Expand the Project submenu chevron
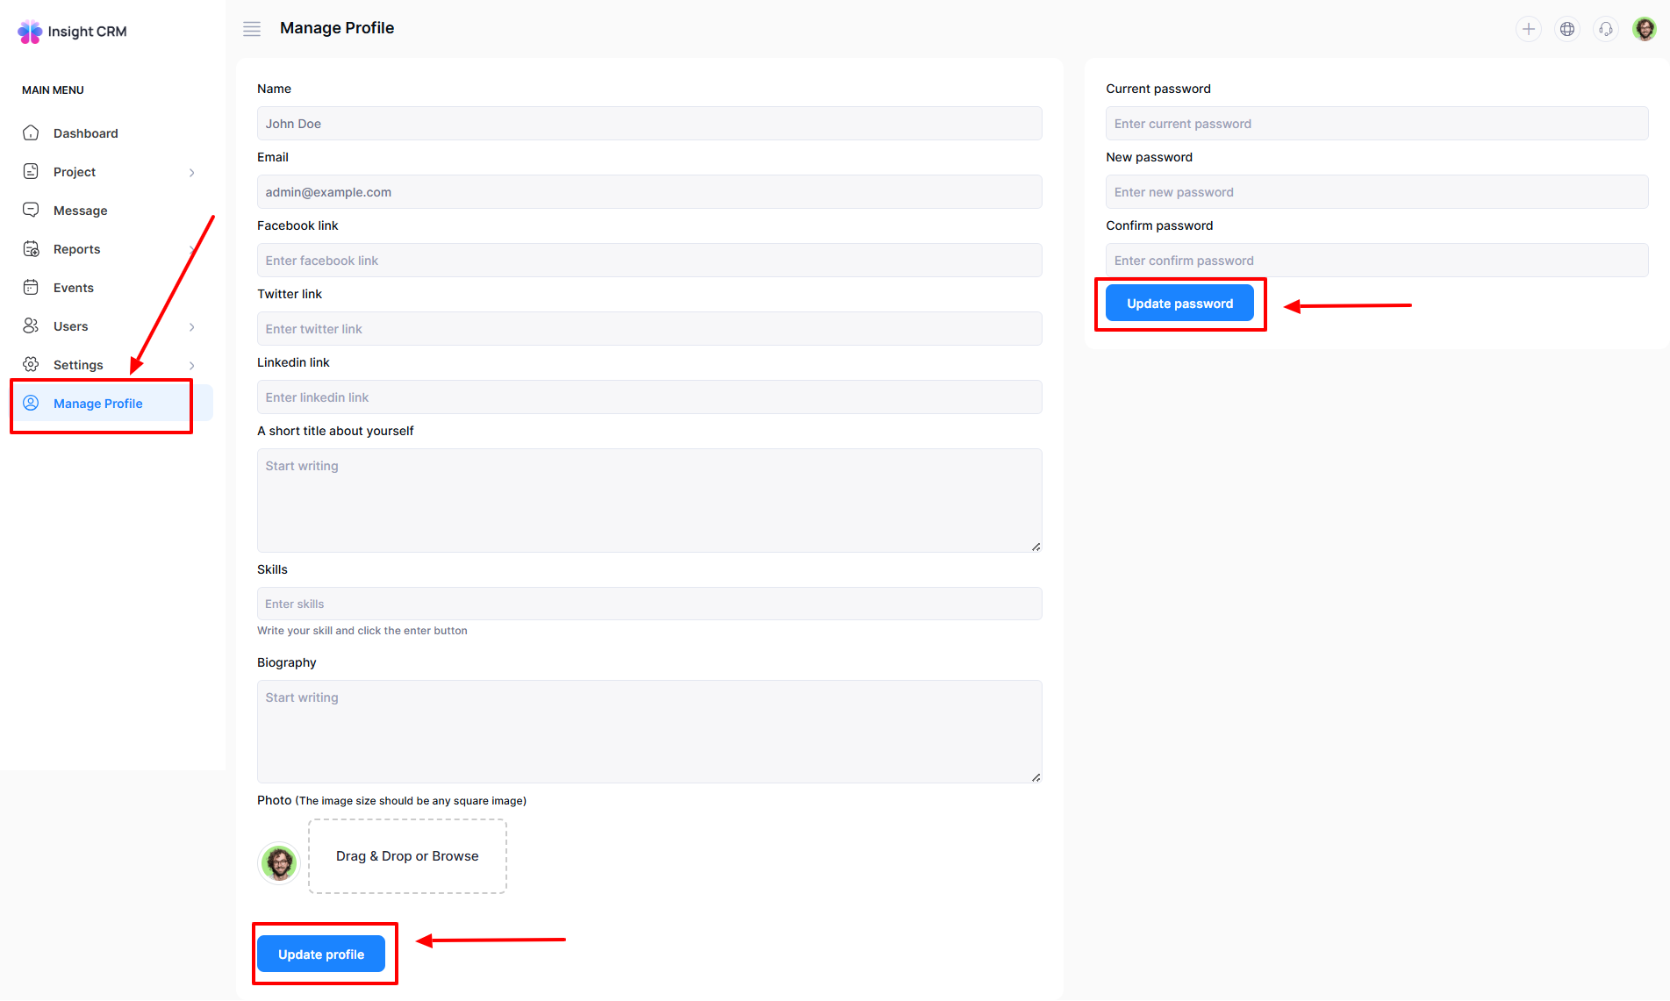This screenshot has width=1670, height=1001. coord(192,173)
